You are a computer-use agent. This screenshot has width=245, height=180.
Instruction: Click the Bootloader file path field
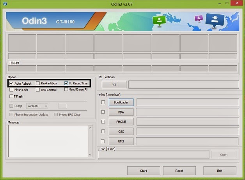pos(188,102)
